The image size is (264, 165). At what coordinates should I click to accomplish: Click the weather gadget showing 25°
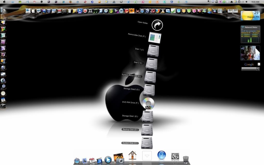pos(250,15)
